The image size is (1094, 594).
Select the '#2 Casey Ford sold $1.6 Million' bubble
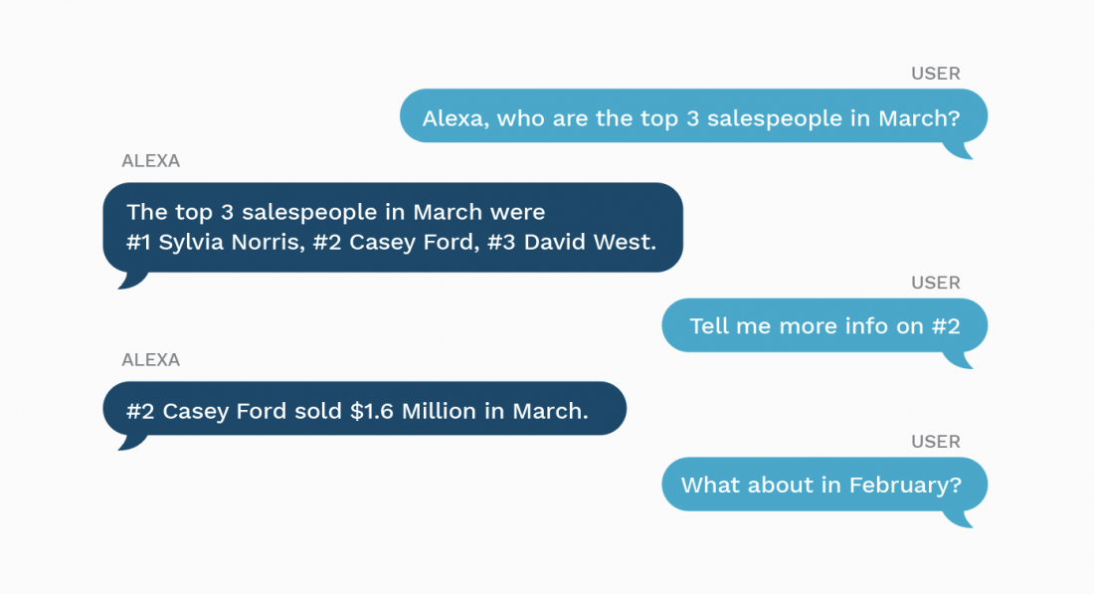coord(364,408)
